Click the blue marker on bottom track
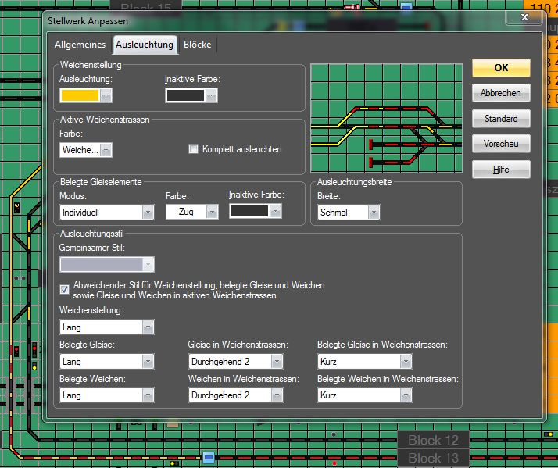The width and height of the screenshot is (558, 468). tap(208, 457)
